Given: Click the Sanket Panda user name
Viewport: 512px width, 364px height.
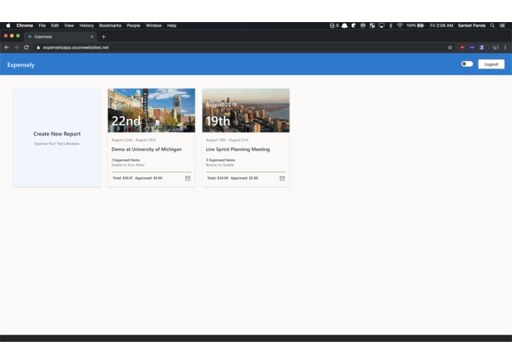Looking at the screenshot, I should [x=471, y=26].
